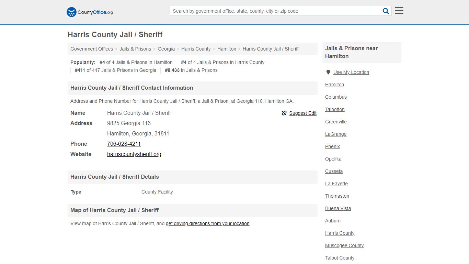Select address line 9825 Georgia 116
This screenshot has width=469, height=264.
(129, 123)
